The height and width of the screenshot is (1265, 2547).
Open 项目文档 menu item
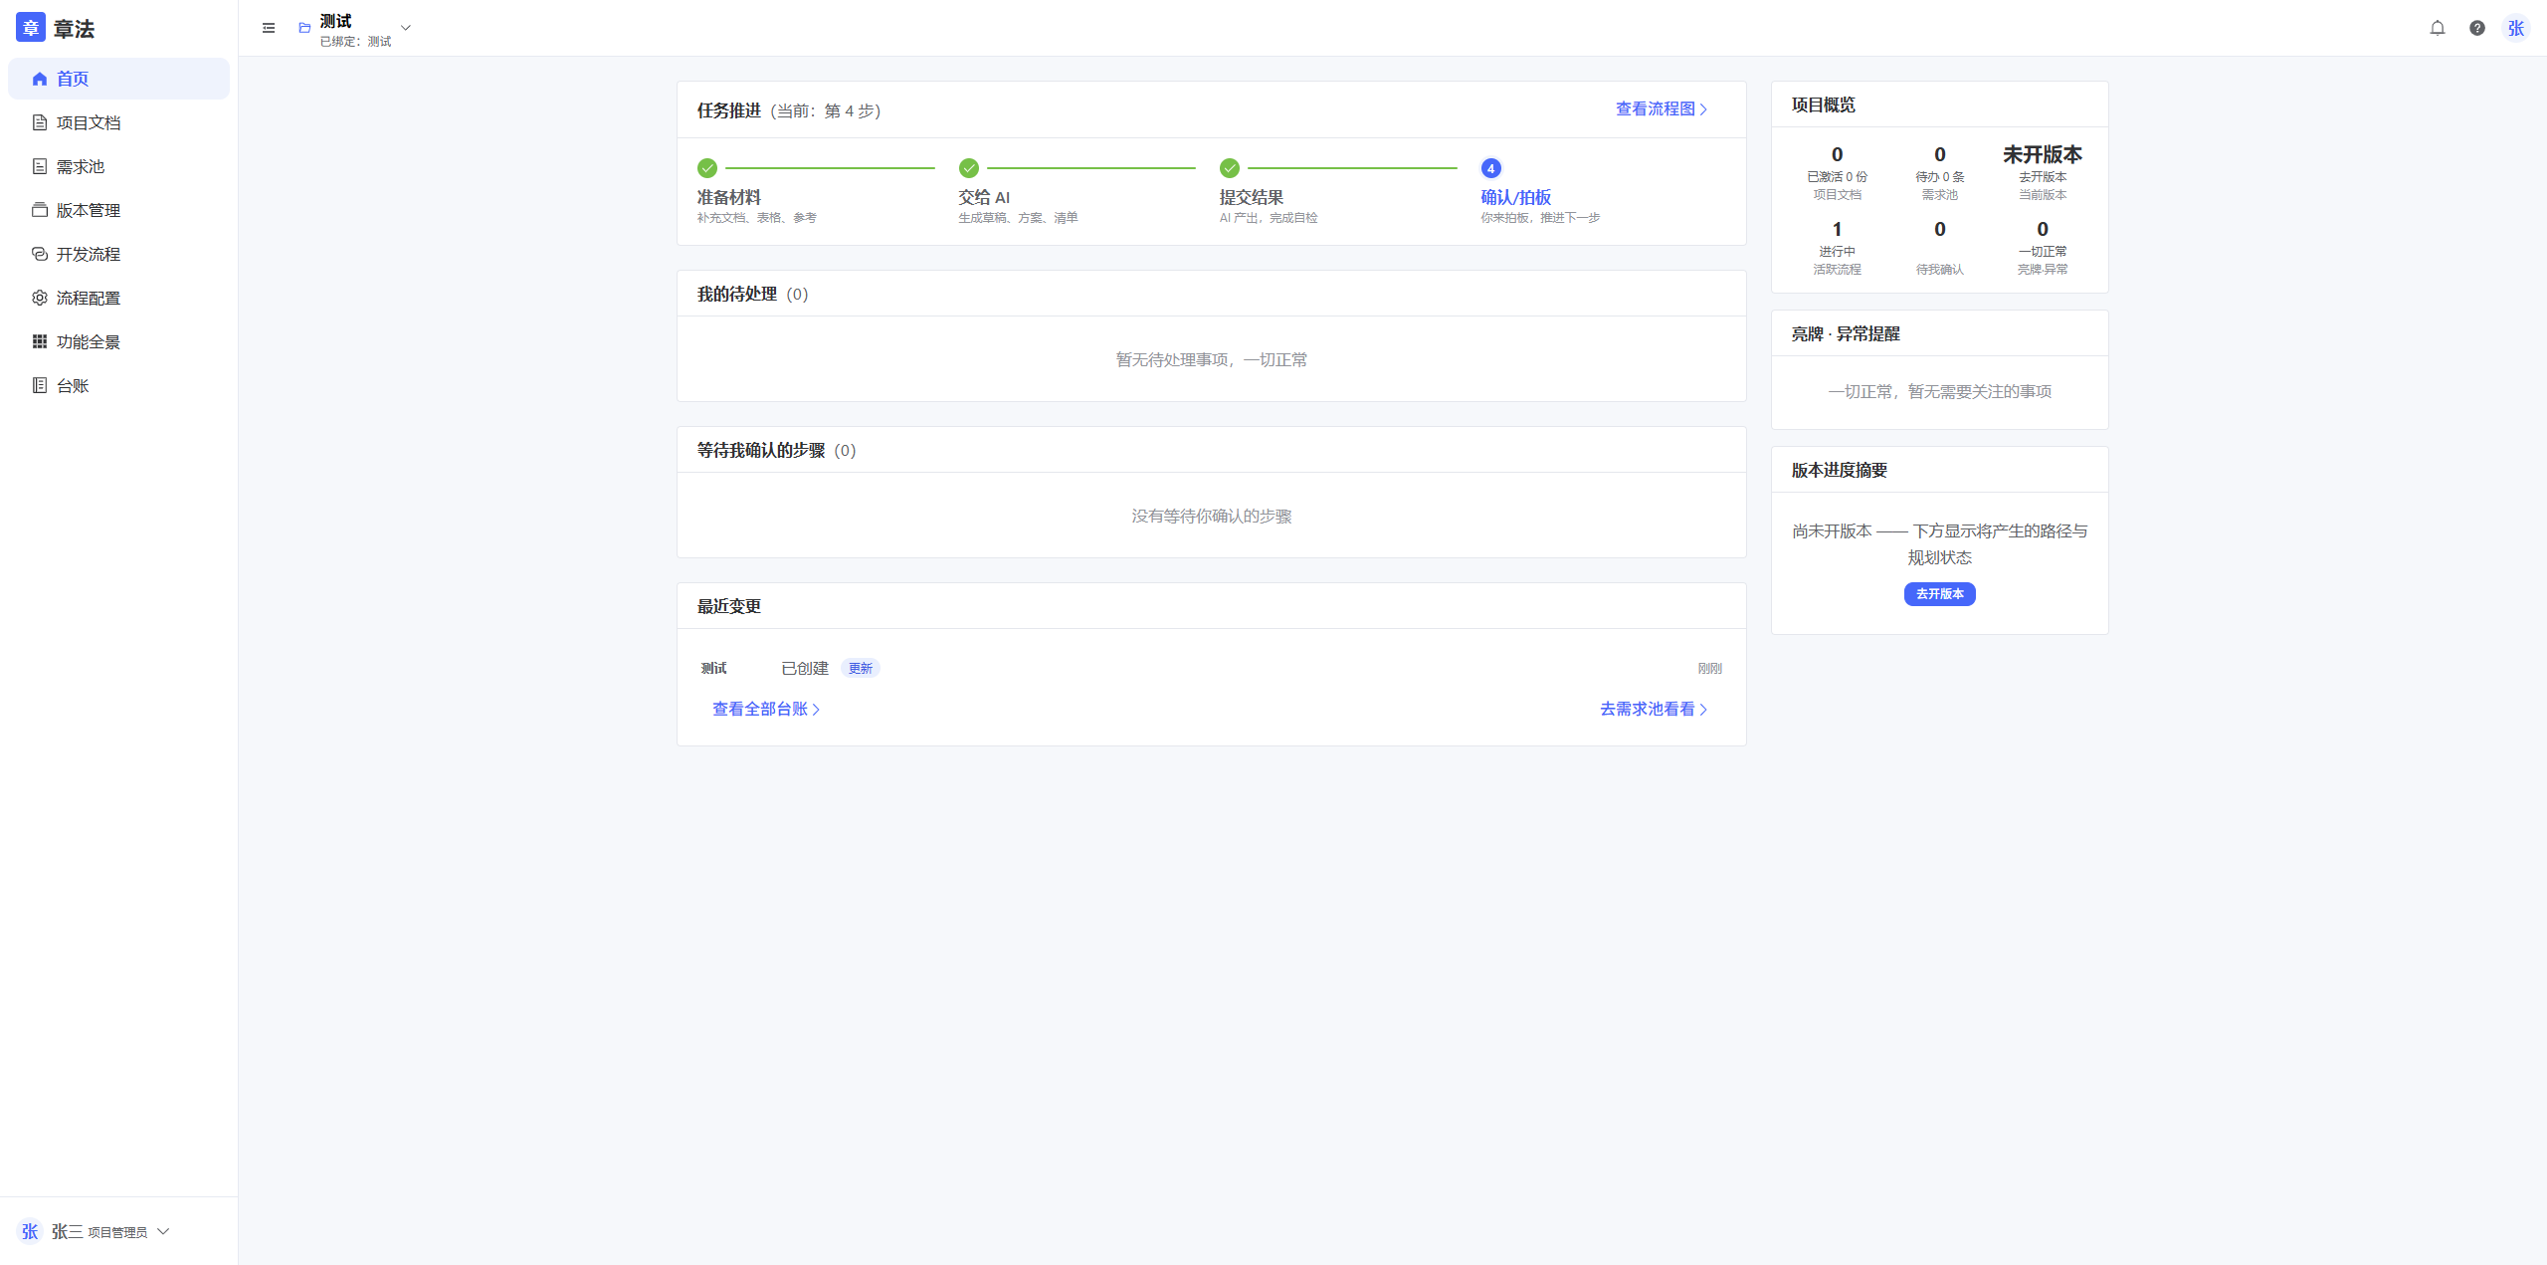[118, 122]
